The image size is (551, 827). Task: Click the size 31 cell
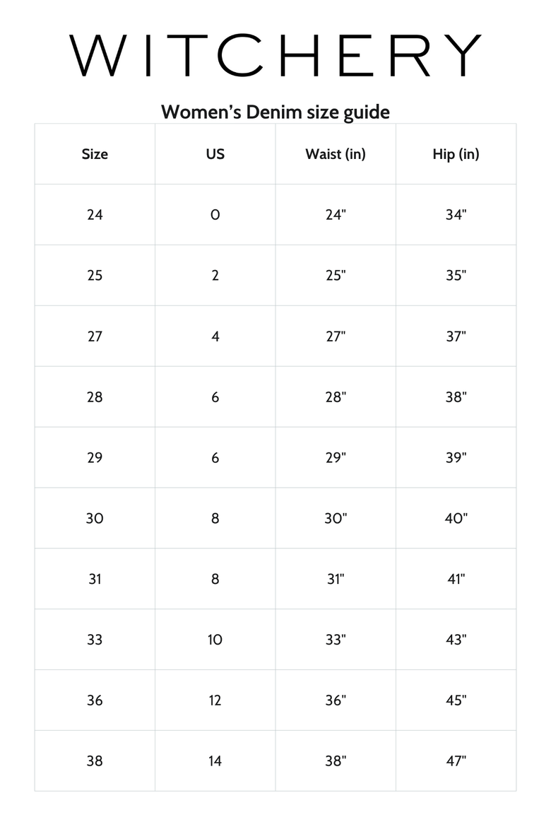[x=95, y=579]
